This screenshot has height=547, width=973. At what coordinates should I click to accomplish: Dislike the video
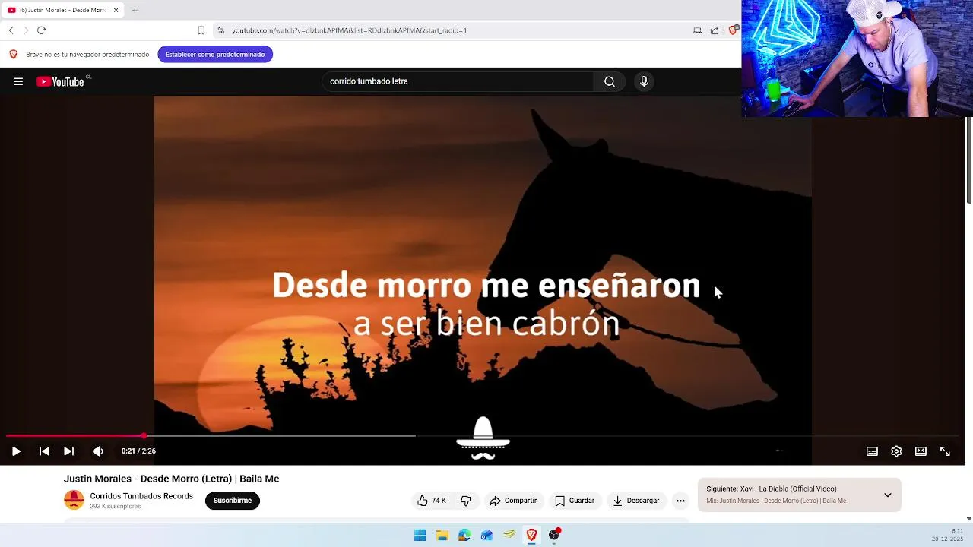click(466, 501)
